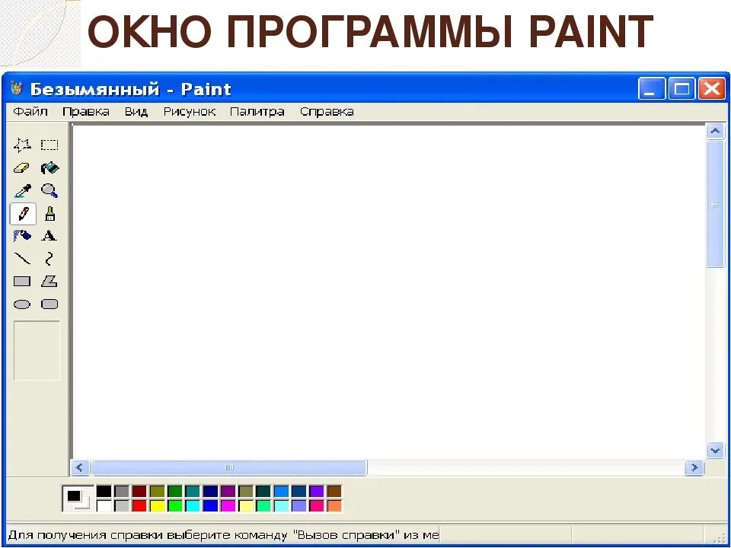Choose the bright red swatch

pos(139,505)
